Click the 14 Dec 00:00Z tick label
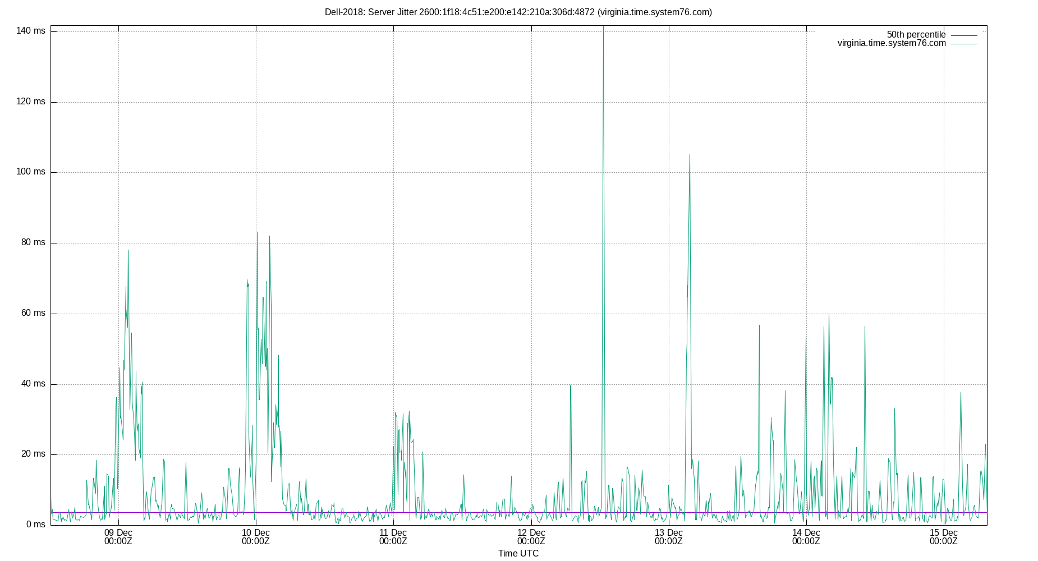The height and width of the screenshot is (561, 1038). coord(807,537)
